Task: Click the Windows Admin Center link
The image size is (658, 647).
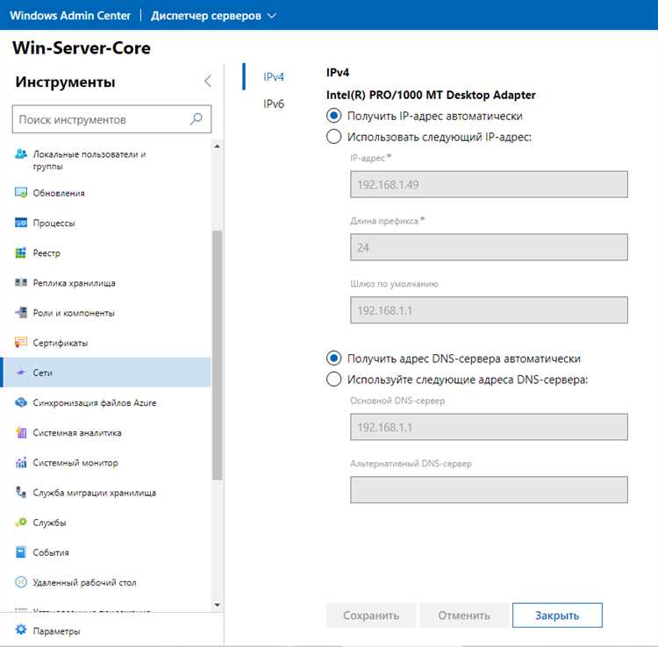Action: click(x=70, y=16)
